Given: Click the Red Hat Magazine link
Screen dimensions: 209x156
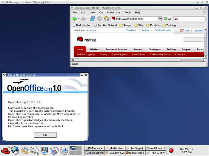Looking at the screenshot, I should (x=86, y=54).
